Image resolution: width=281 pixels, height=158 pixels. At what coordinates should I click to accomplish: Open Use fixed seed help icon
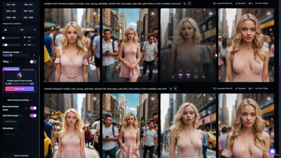tap(21, 115)
